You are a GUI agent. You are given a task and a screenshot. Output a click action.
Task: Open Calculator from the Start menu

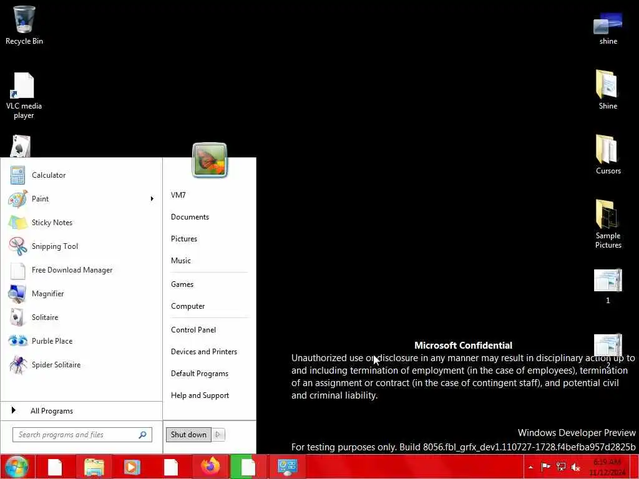(x=82, y=175)
